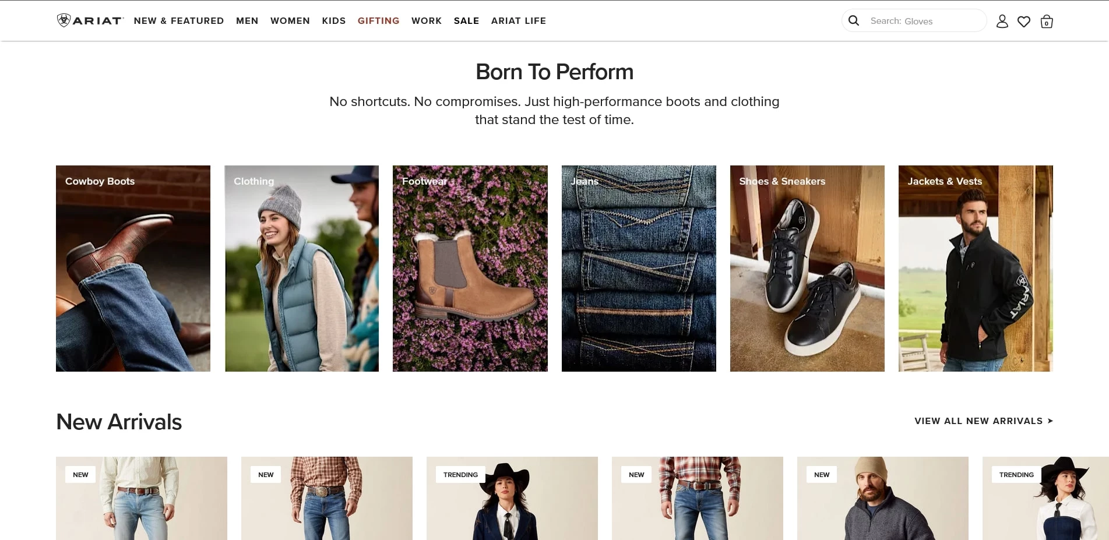This screenshot has height=540, width=1109.
Task: Open the shopping bag cart icon
Action: click(x=1047, y=22)
